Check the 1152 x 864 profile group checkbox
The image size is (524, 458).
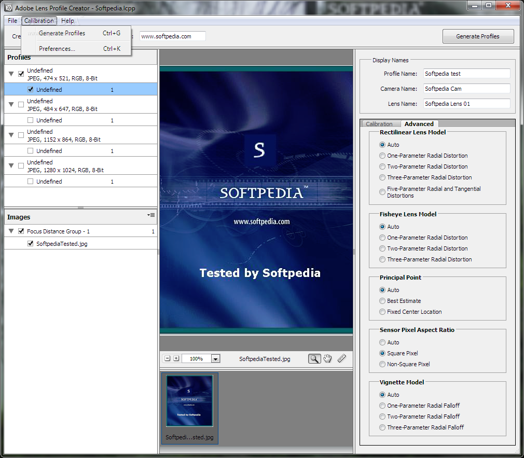21,135
